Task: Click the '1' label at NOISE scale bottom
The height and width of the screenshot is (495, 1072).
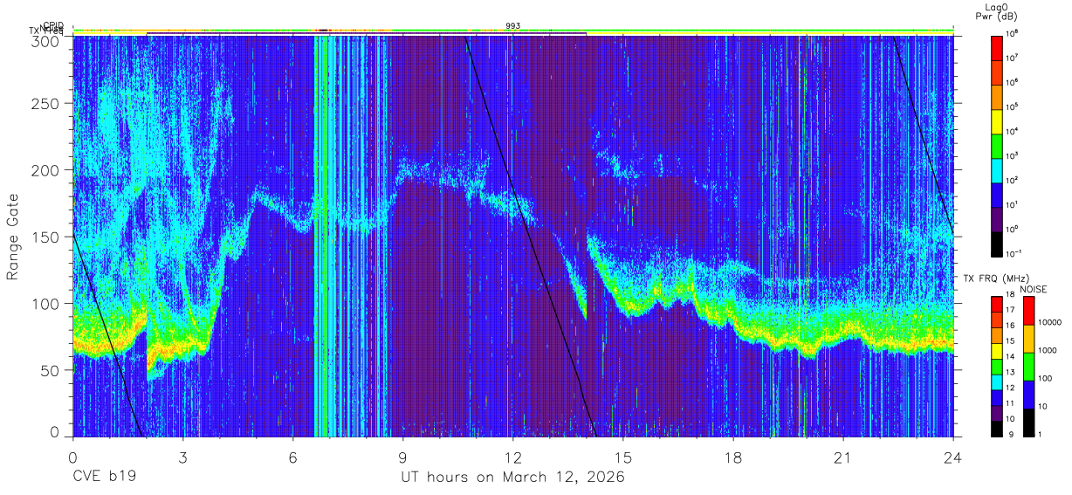Action: pyautogui.click(x=1041, y=434)
